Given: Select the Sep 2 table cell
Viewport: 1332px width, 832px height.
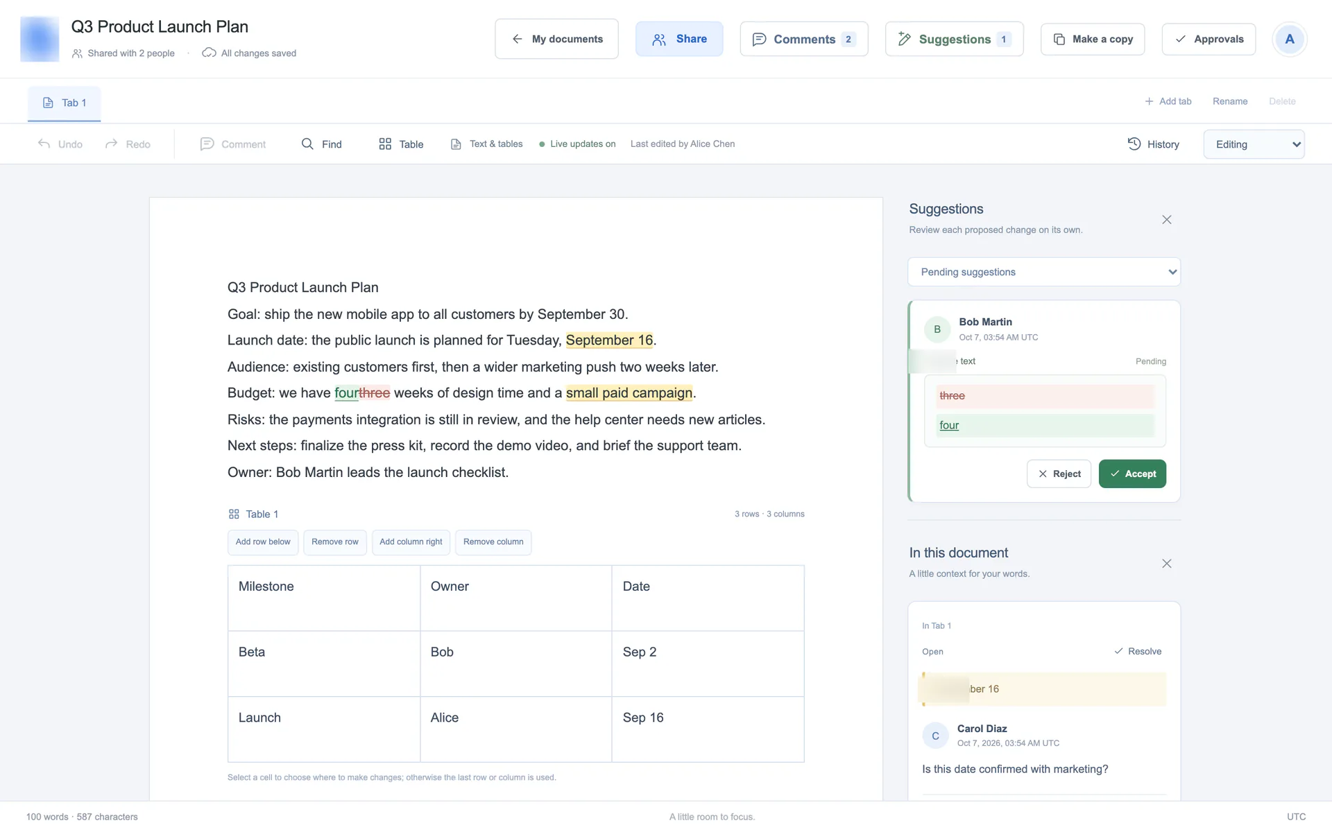Looking at the screenshot, I should point(708,664).
